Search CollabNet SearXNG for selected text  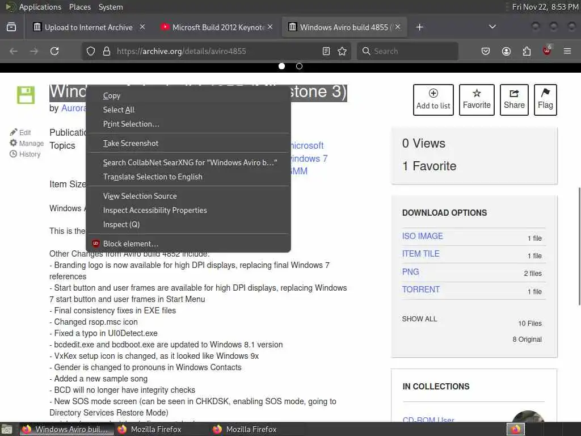(188, 162)
